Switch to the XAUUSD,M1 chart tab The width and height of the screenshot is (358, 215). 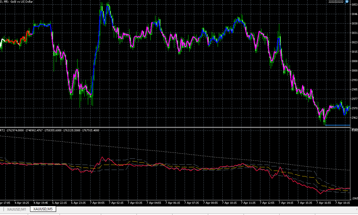coord(17,209)
